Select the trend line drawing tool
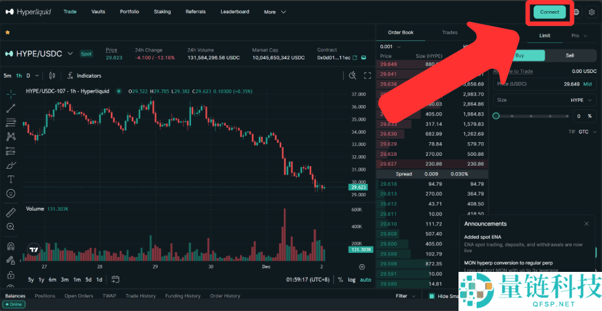 tap(10, 108)
